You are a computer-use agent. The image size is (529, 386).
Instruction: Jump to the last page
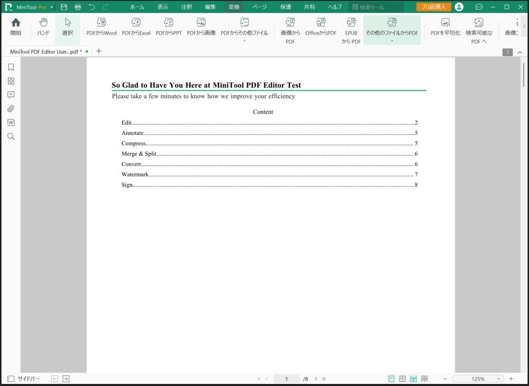tap(324, 379)
